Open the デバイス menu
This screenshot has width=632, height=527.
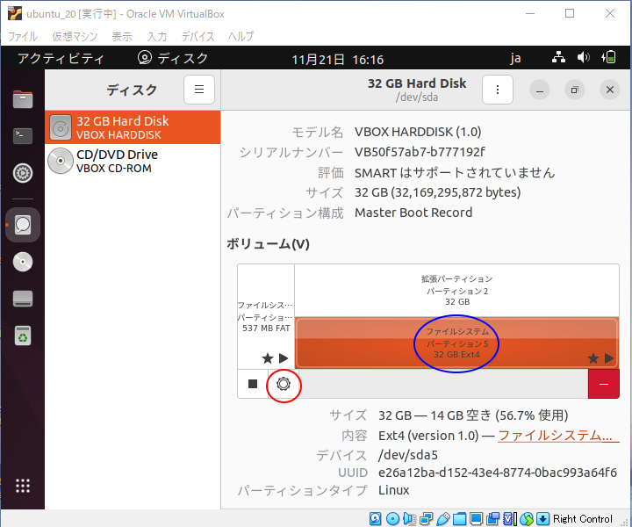pos(197,36)
